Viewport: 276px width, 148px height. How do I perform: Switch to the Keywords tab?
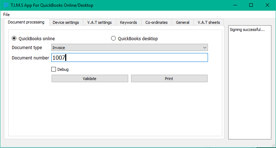point(129,22)
